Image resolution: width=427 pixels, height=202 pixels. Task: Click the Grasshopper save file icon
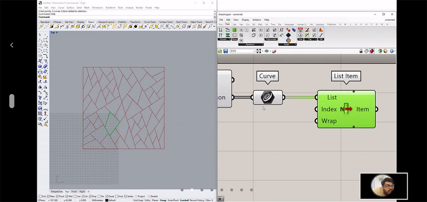coord(226,51)
